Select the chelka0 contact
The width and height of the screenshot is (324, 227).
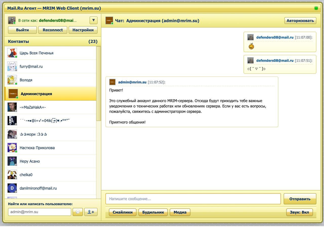click(x=50, y=175)
